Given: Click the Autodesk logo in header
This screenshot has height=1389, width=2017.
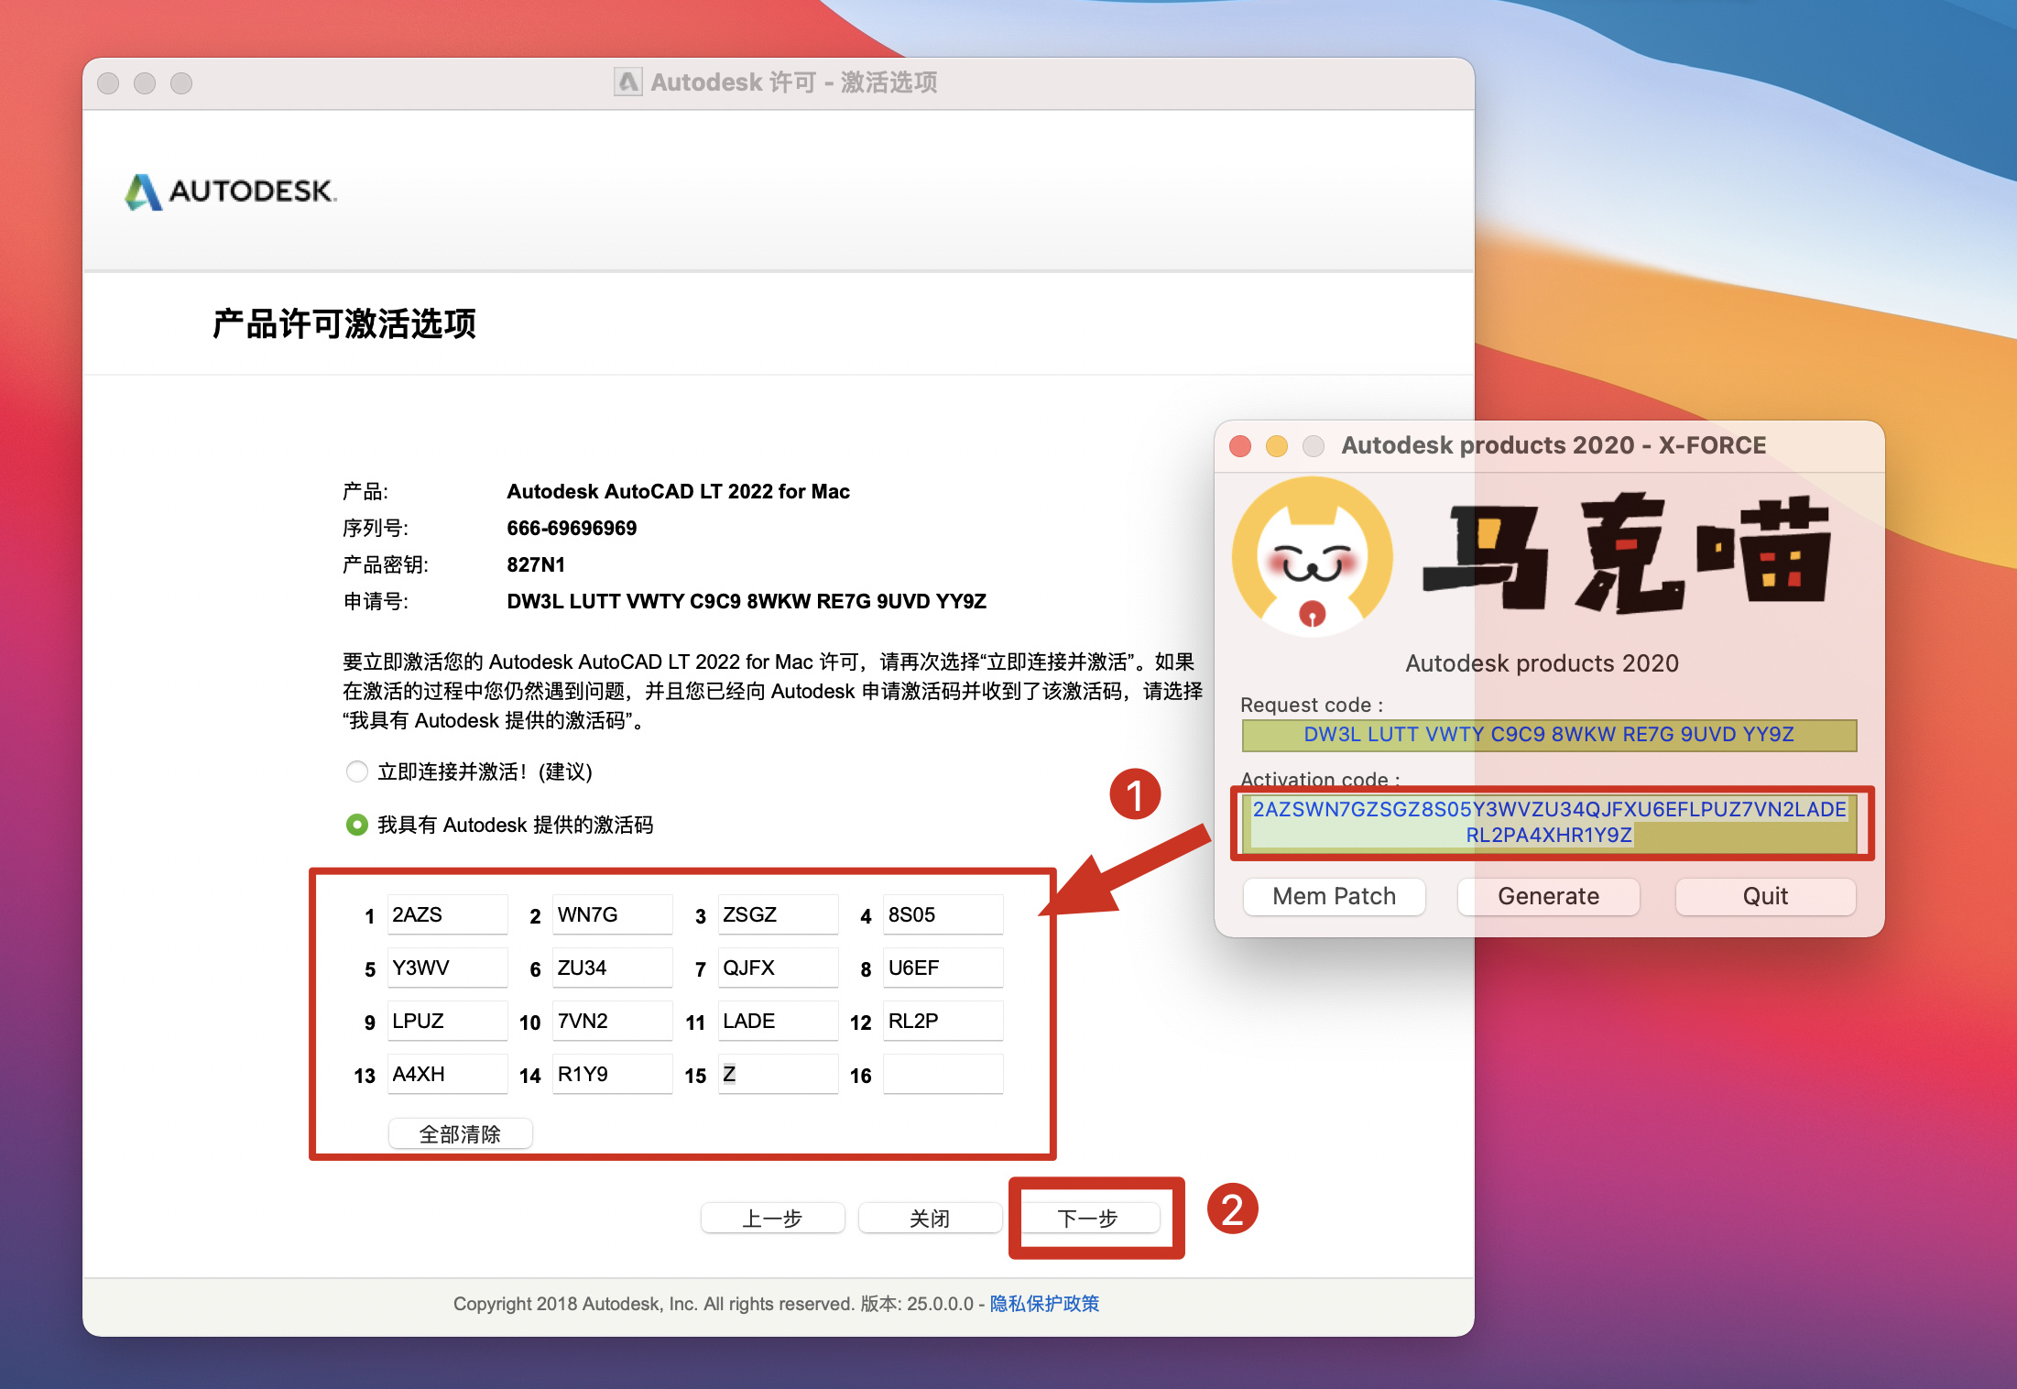Looking at the screenshot, I should (231, 191).
